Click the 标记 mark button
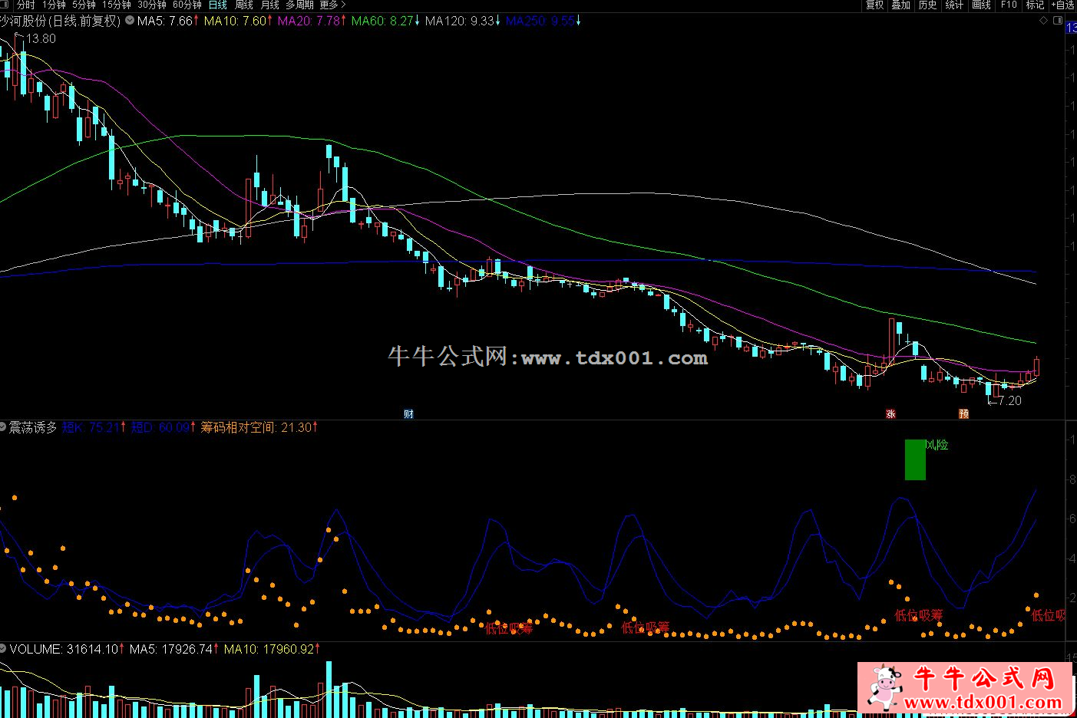The image size is (1077, 718). 1035,5
